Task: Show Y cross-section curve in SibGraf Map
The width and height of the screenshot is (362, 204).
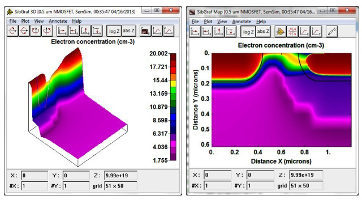Action: tap(316, 32)
